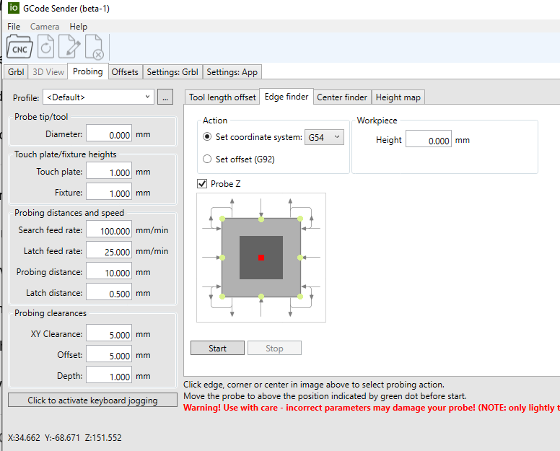Image resolution: width=560 pixels, height=451 pixels.
Task: Open a CNC file with the folder icon
Action: (x=19, y=48)
